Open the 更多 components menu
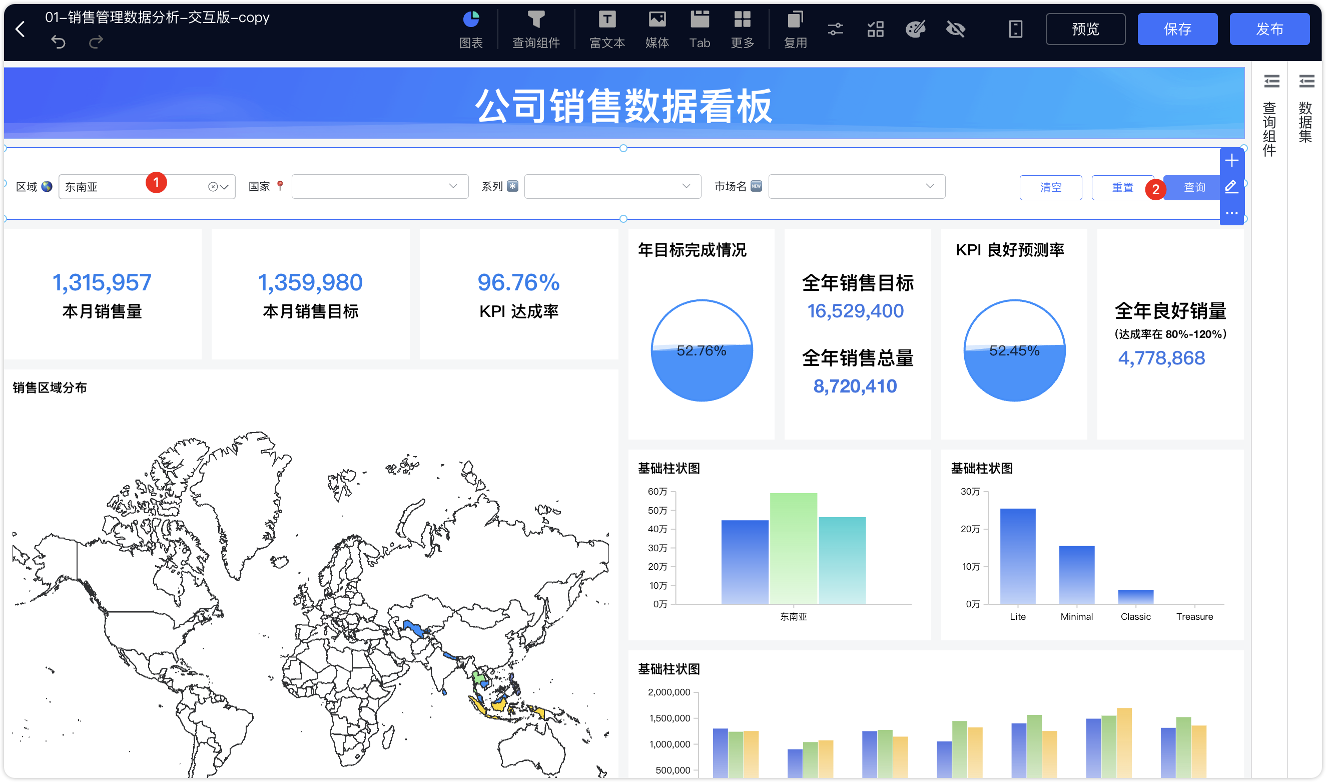 (742, 30)
